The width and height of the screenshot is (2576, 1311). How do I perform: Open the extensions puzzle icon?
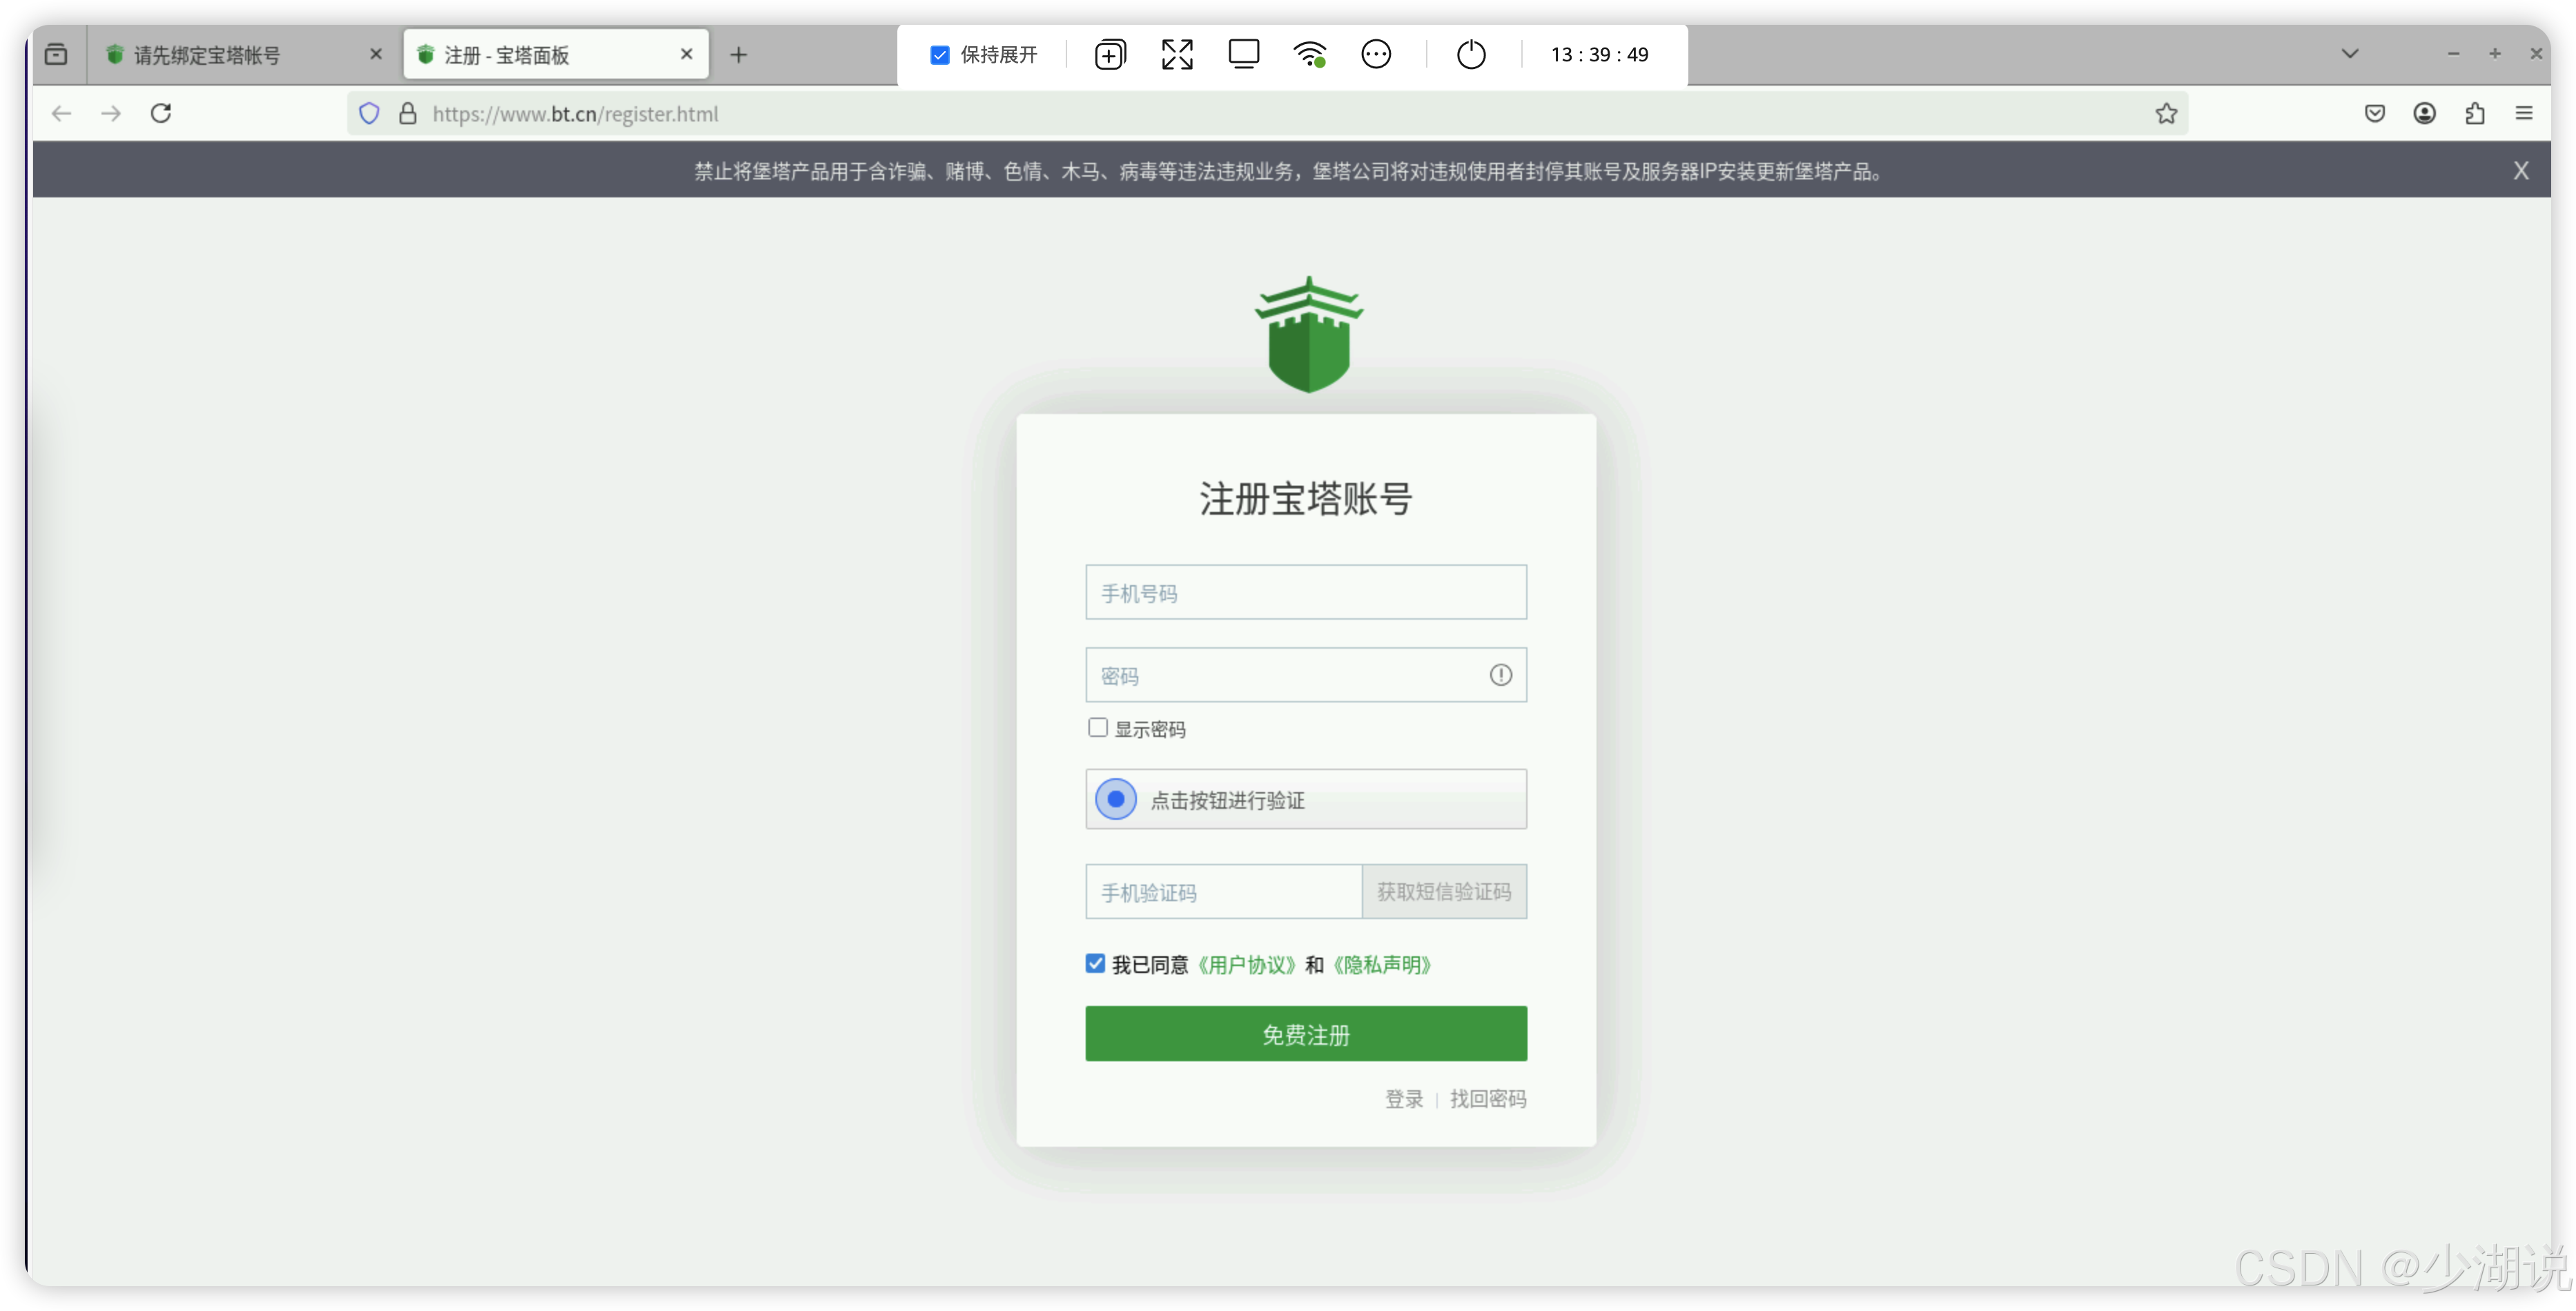2475,113
